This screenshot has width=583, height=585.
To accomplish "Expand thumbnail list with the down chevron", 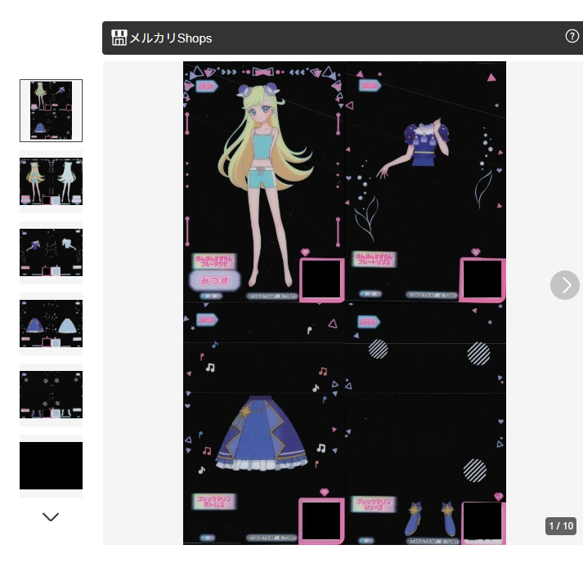I will [51, 516].
